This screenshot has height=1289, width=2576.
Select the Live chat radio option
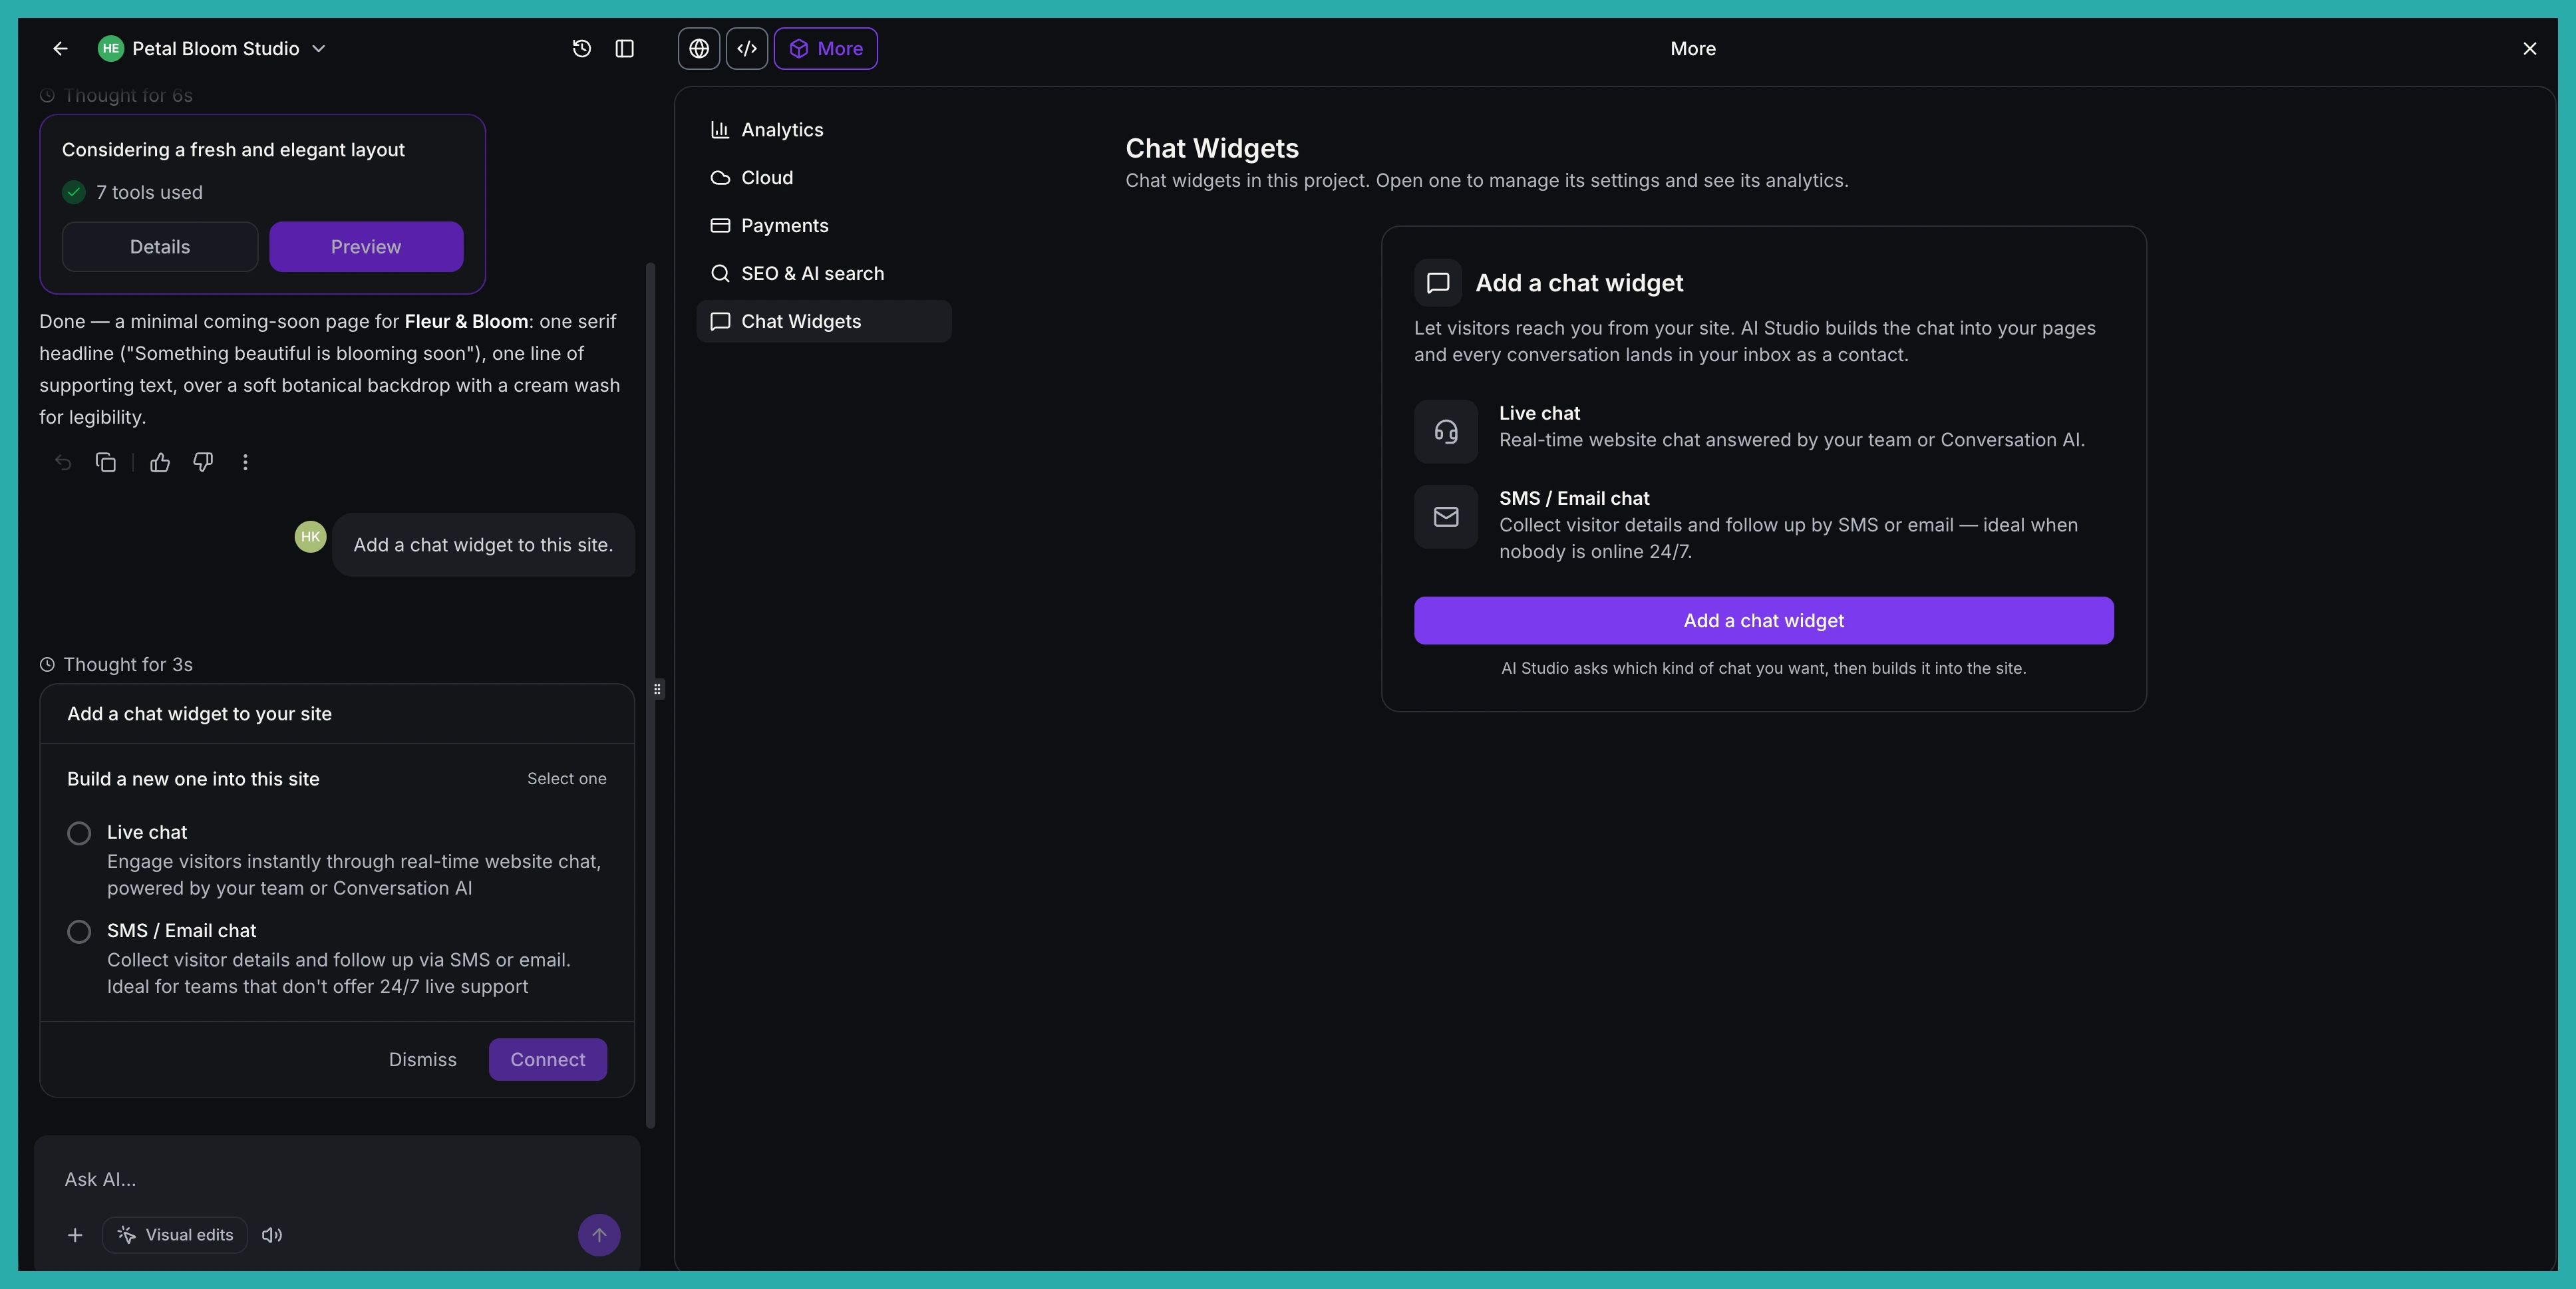79,833
